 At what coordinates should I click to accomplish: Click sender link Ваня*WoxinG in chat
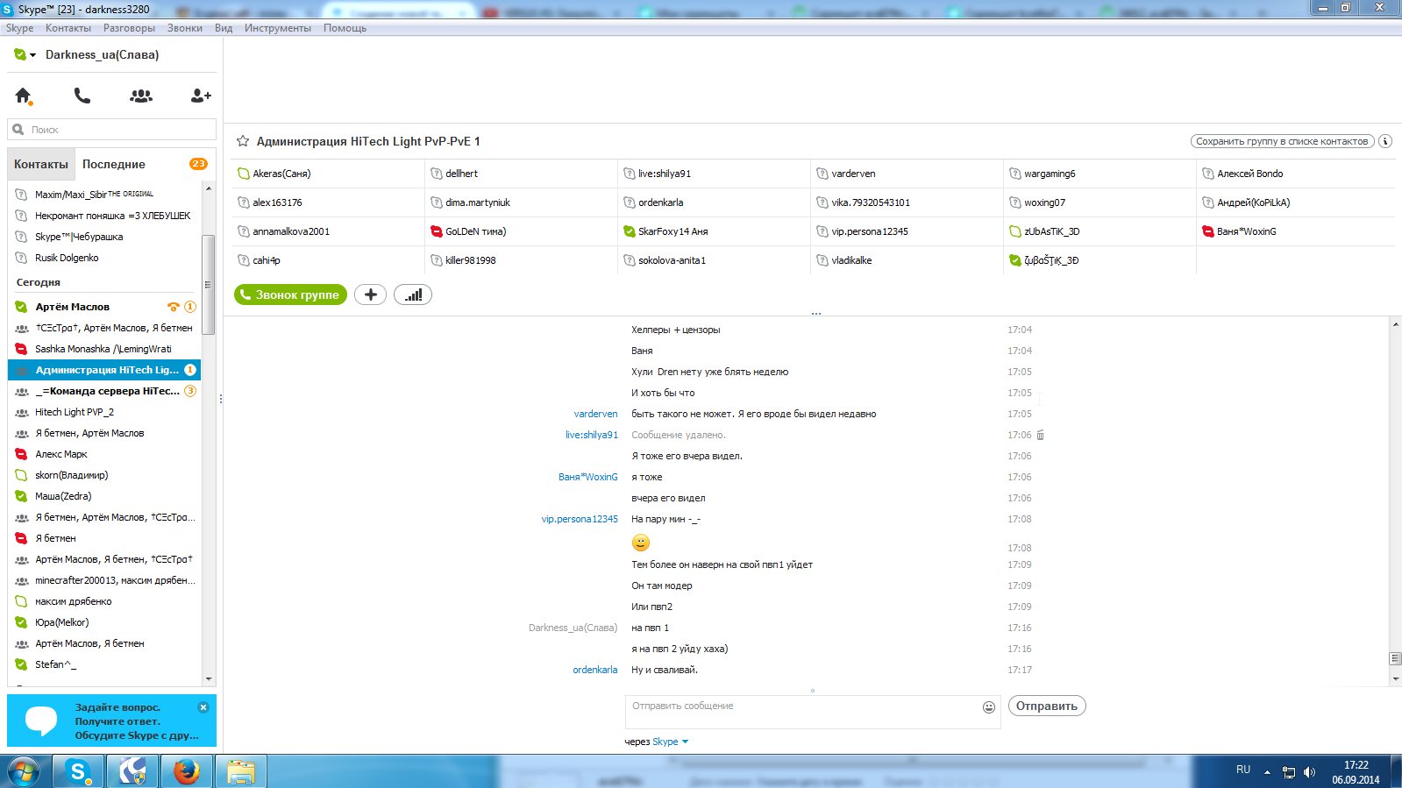tap(587, 477)
